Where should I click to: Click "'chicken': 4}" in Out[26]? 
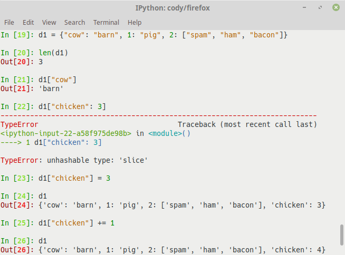pos(298,250)
